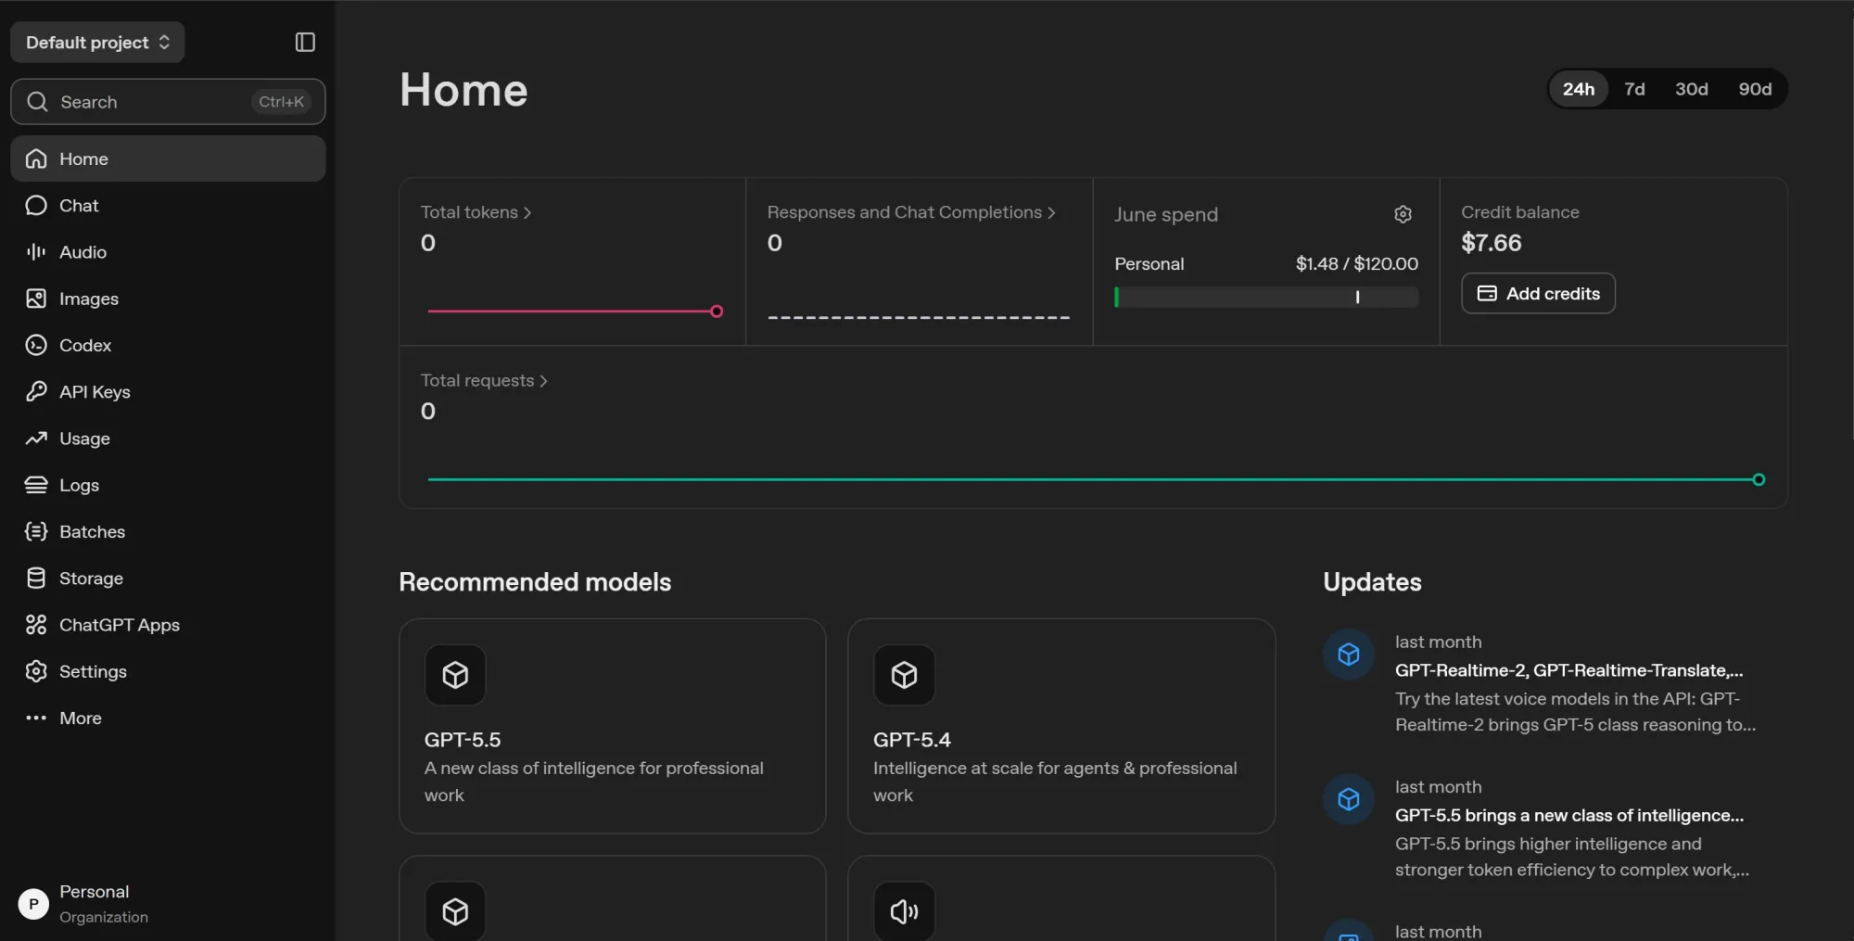Click the Total requests chart endpoint marker

pyautogui.click(x=1759, y=479)
